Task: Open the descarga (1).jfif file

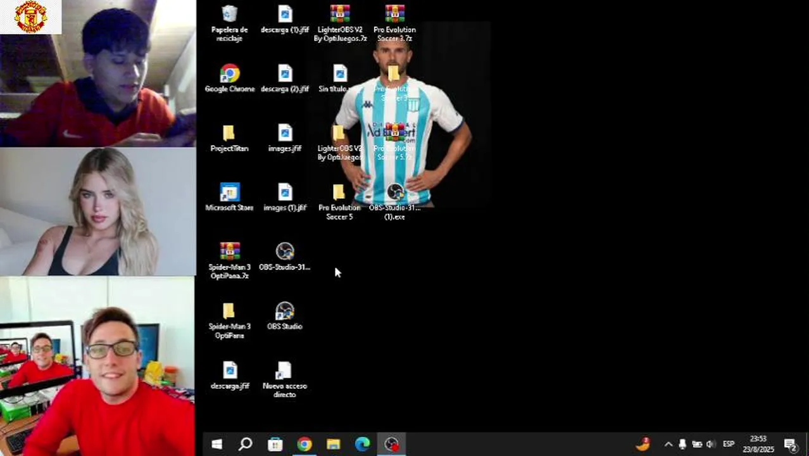Action: [285, 19]
